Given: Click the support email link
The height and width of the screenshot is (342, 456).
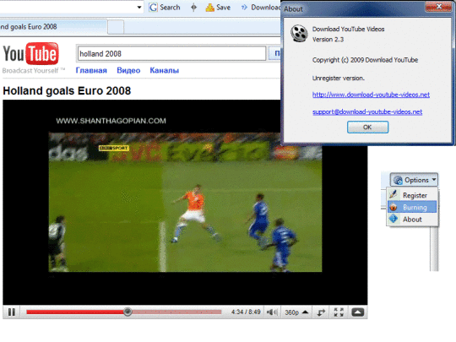Looking at the screenshot, I should pyautogui.click(x=367, y=111).
